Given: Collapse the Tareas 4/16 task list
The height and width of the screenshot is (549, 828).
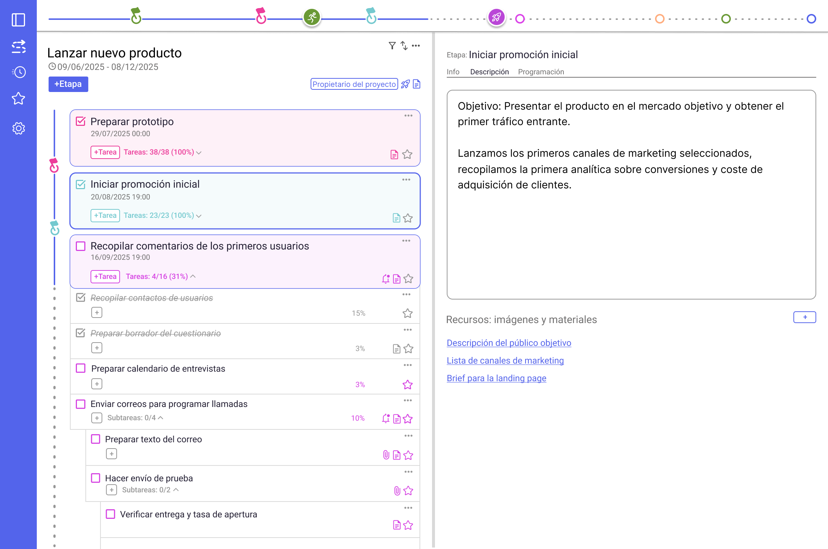Looking at the screenshot, I should [x=193, y=276].
